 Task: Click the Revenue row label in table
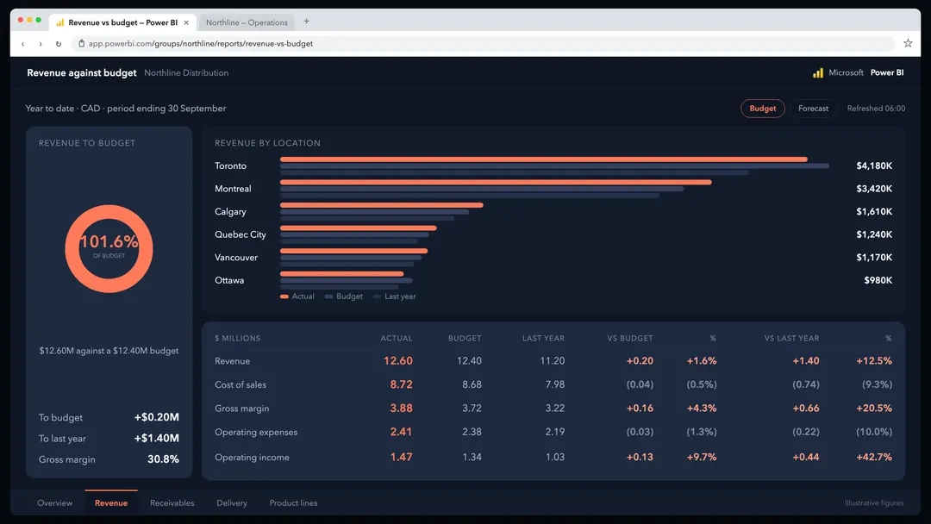point(232,361)
